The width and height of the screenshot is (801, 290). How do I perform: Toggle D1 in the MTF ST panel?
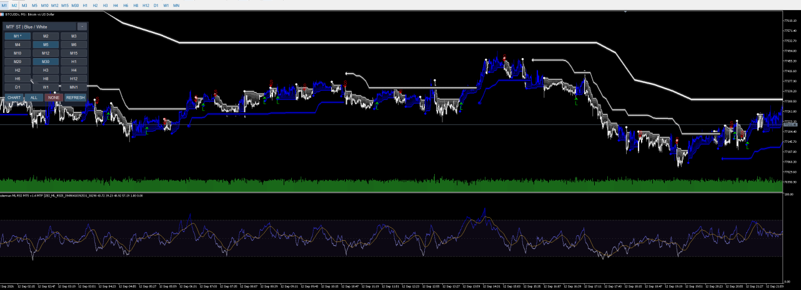point(17,87)
